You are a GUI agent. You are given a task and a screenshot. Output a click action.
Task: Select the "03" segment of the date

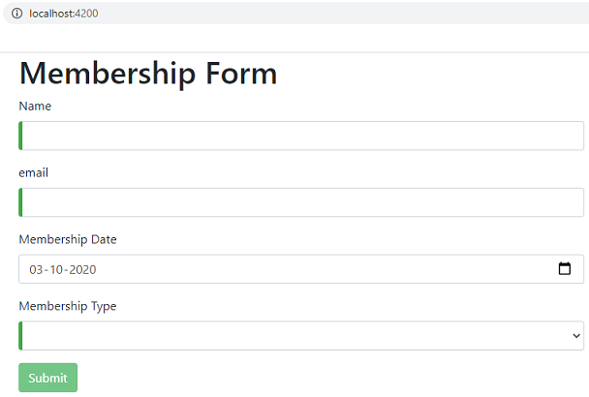pos(37,269)
